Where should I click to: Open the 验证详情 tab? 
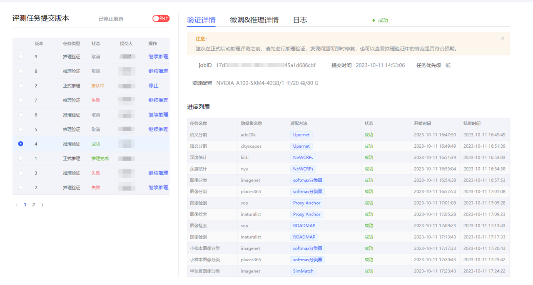[201, 20]
